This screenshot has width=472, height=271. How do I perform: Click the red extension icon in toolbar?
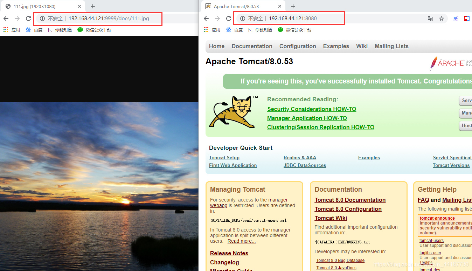[x=467, y=19]
